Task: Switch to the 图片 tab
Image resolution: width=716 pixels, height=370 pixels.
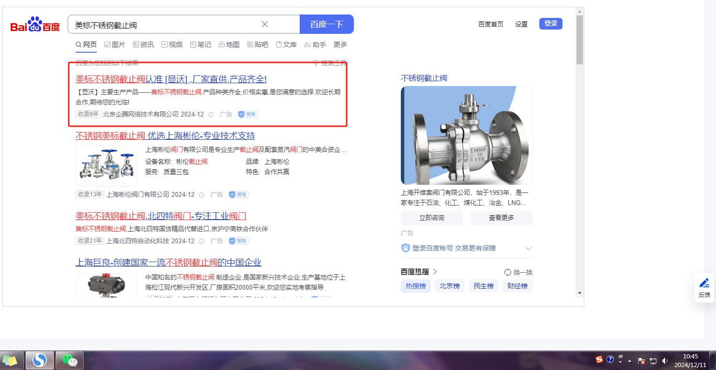Action: pyautogui.click(x=115, y=44)
